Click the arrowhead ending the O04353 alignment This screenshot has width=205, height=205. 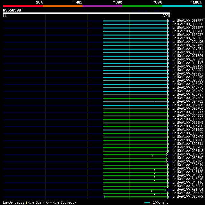[168, 116]
